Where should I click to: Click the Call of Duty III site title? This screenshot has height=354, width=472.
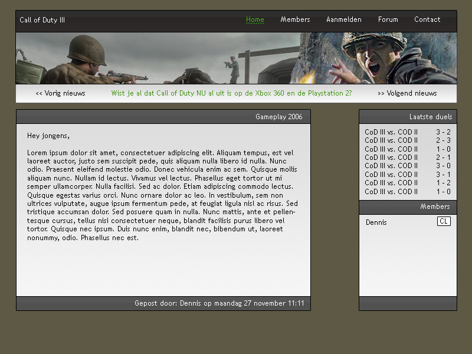tap(42, 20)
